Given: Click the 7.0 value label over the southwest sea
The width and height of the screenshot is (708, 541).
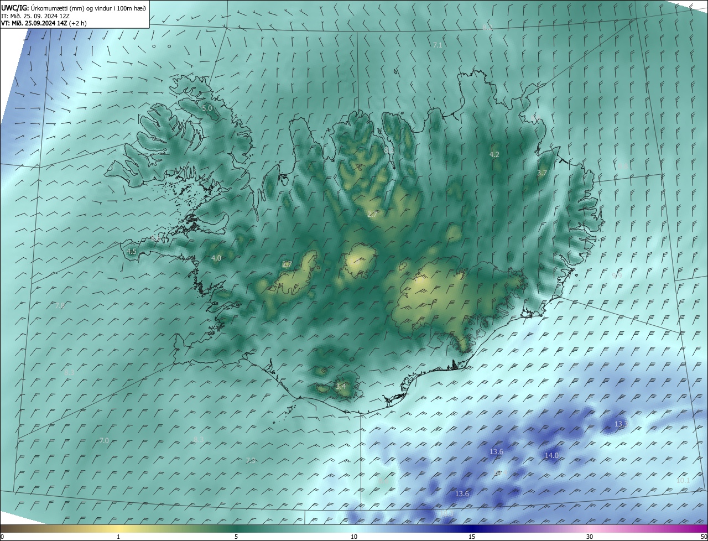Looking at the screenshot, I should coord(104,440).
